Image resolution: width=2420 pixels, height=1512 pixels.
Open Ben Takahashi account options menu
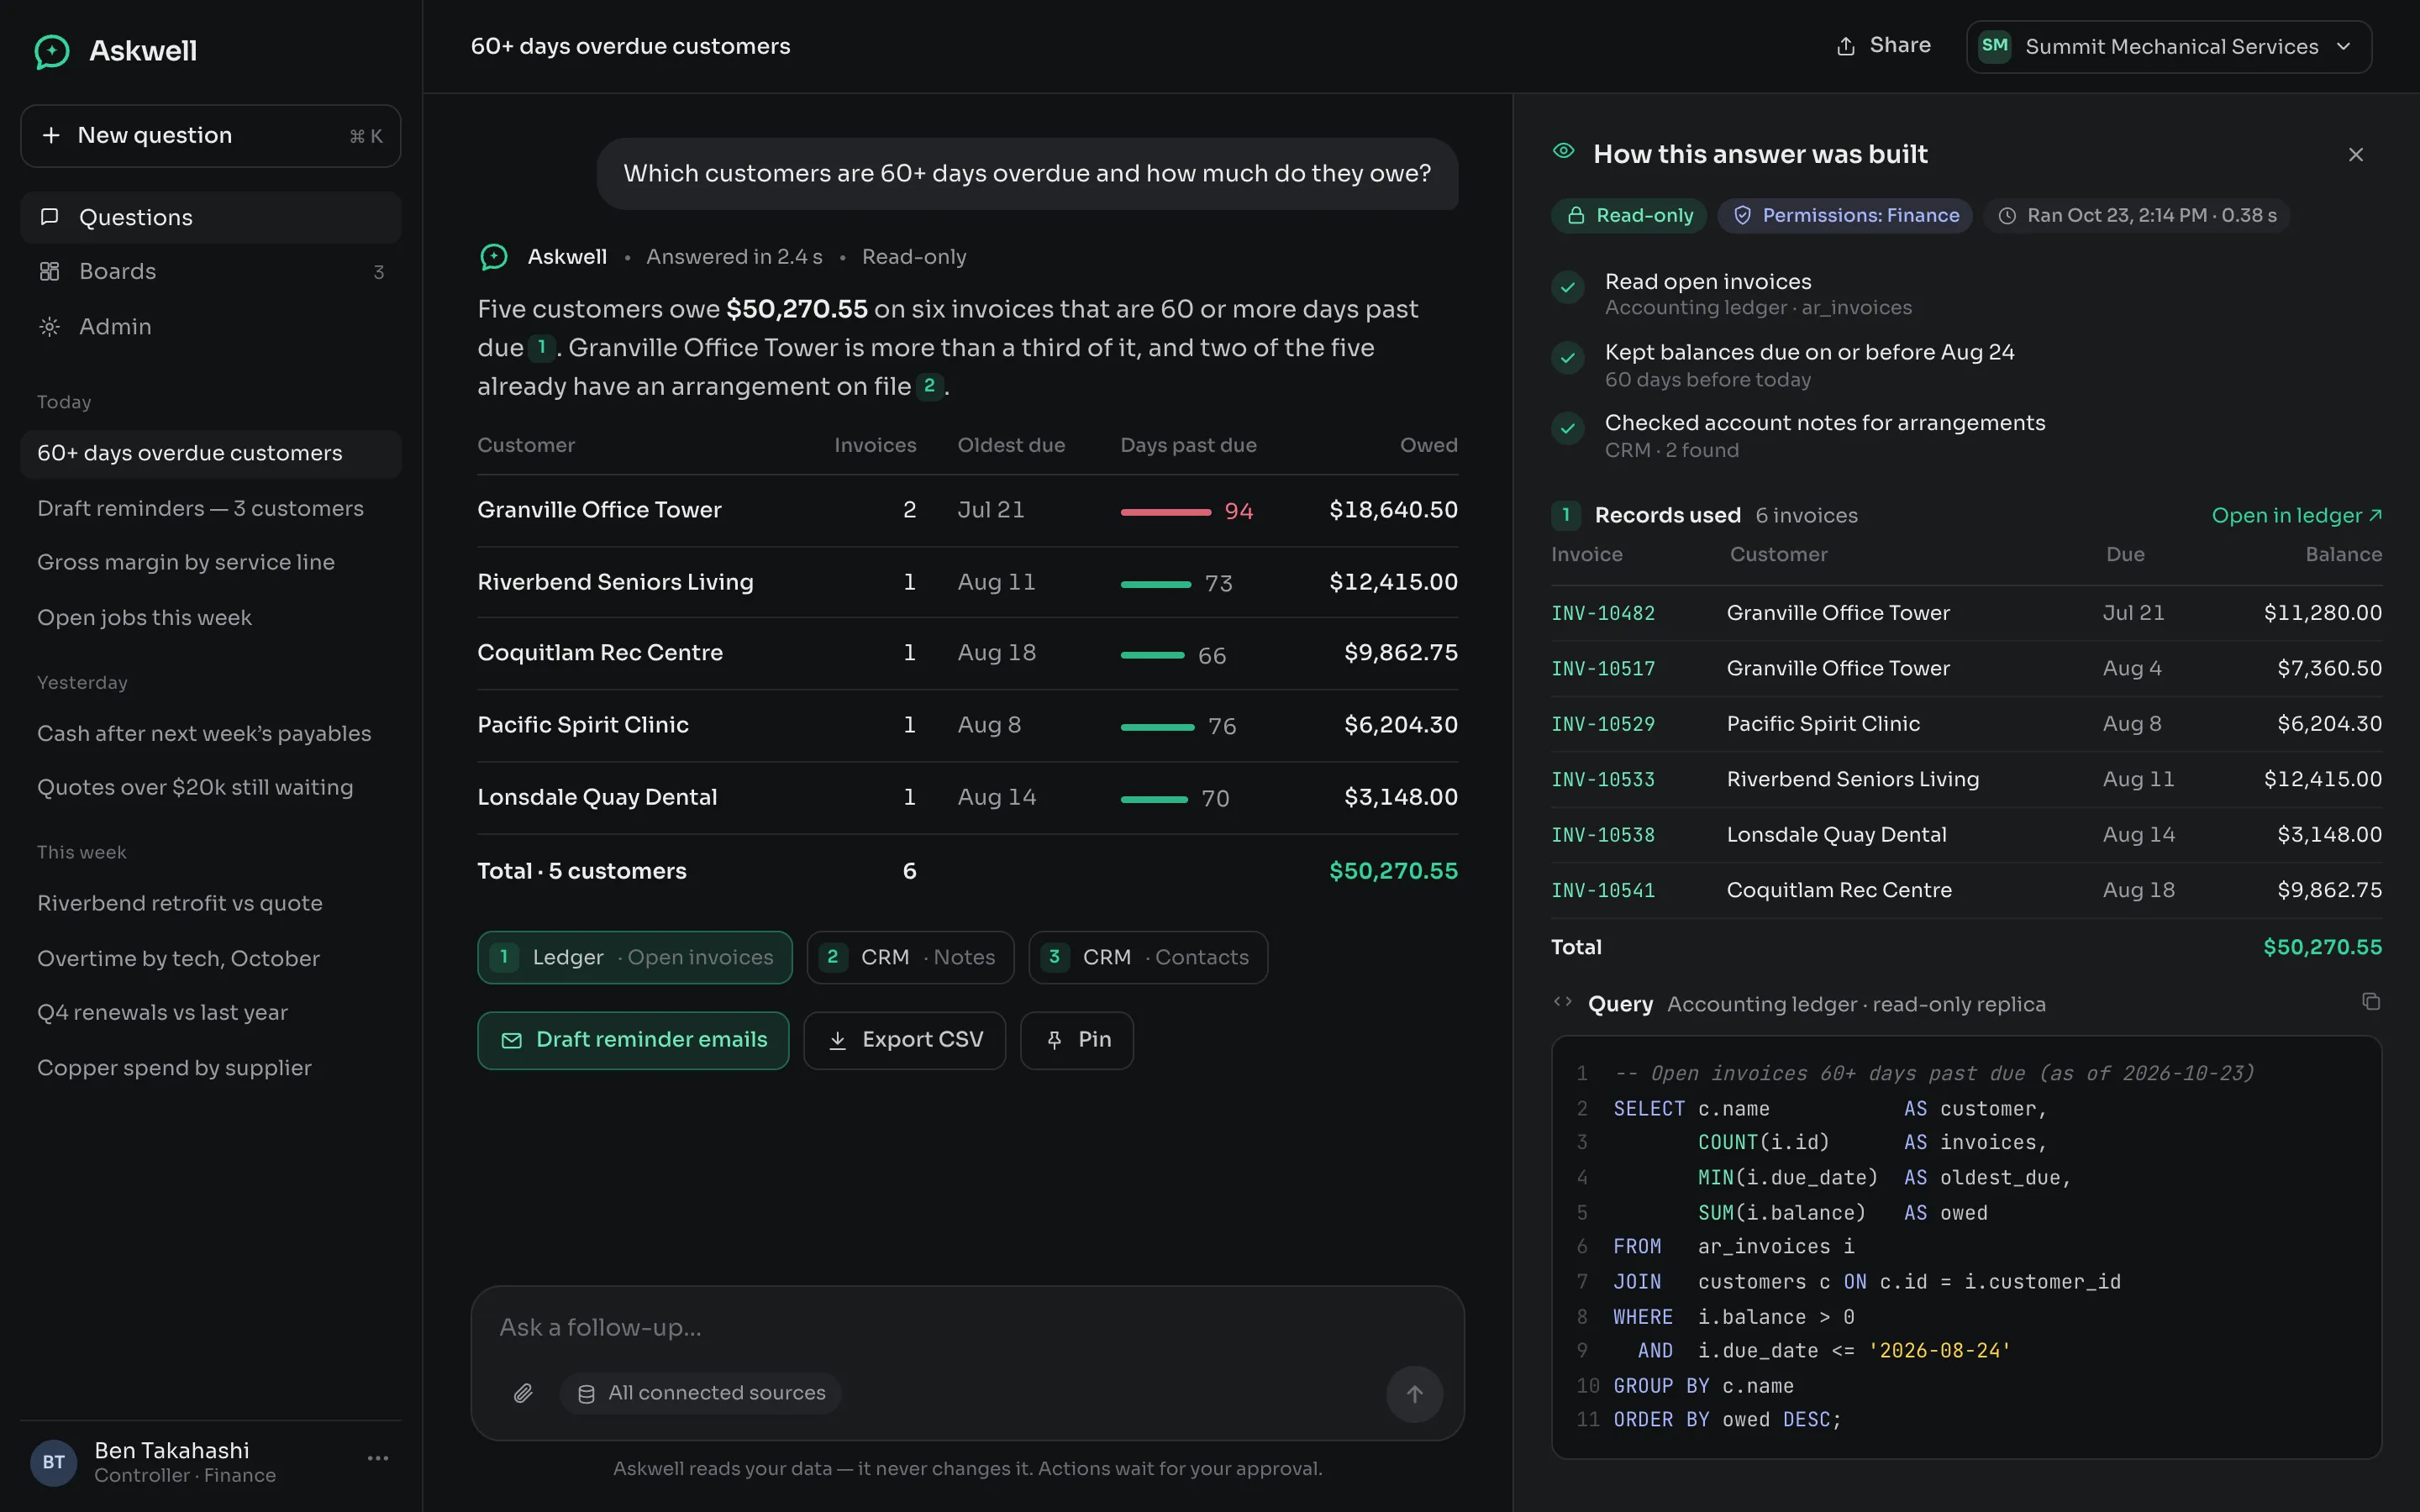377,1459
